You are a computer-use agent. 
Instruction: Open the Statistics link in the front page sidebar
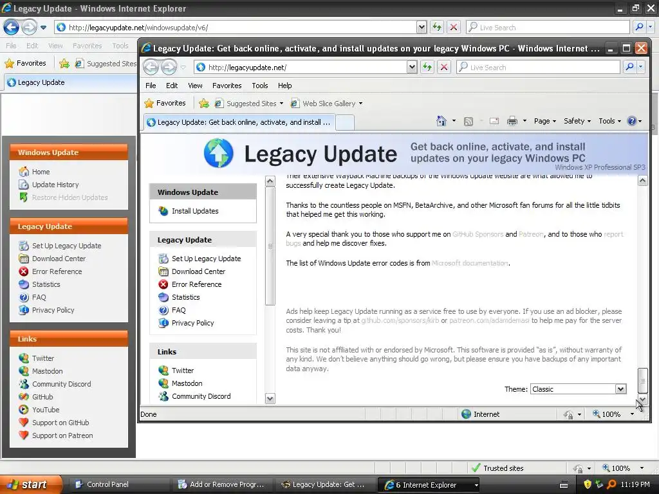click(x=186, y=297)
